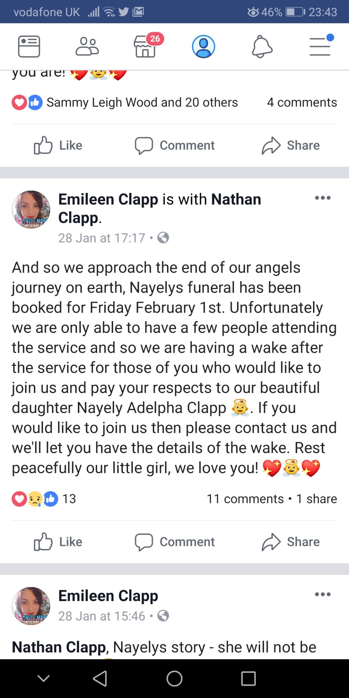Open options for the 17:17 post
Viewport: 349px width, 698px height.
322,198
